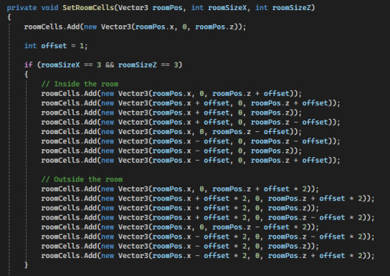The height and width of the screenshot is (276, 390).
Task: Select the 'int offset = 1;' line
Action: [x=56, y=46]
